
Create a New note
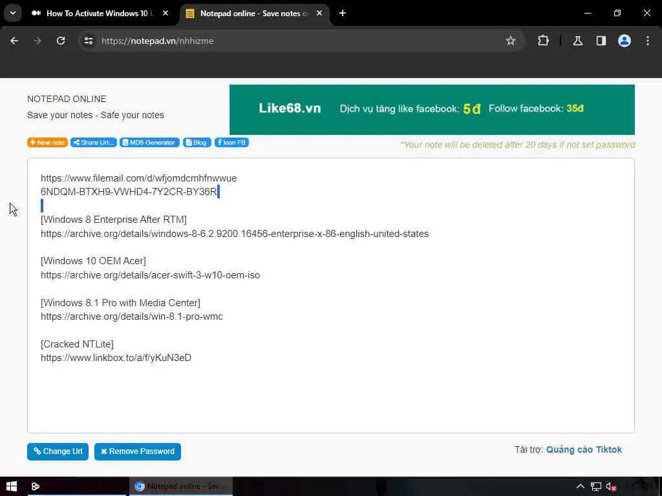tap(47, 143)
